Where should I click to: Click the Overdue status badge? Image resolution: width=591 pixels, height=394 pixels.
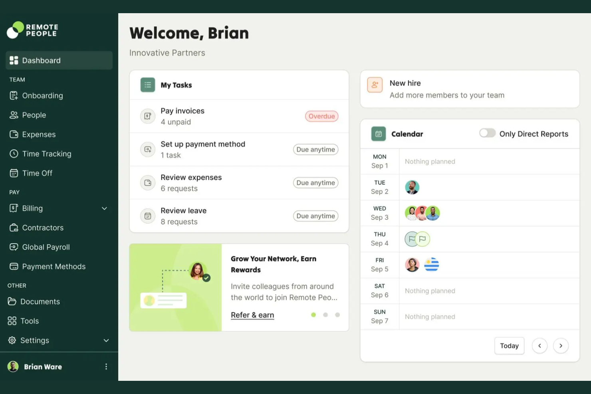click(321, 116)
